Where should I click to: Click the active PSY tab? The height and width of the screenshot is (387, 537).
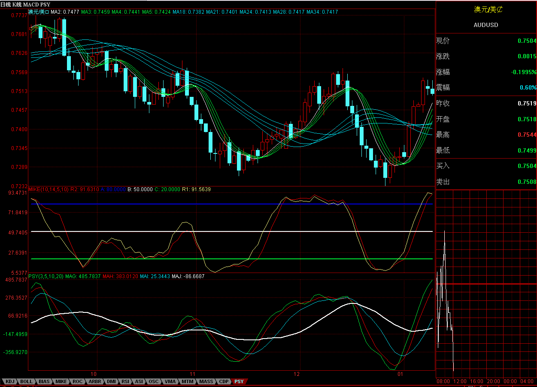(x=239, y=381)
